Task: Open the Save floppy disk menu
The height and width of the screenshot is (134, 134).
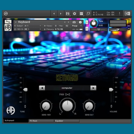Action: (68, 14)
